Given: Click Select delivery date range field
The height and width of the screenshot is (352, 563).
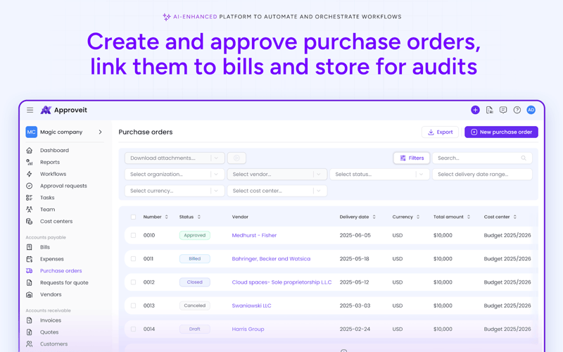Looking at the screenshot, I should (482, 174).
